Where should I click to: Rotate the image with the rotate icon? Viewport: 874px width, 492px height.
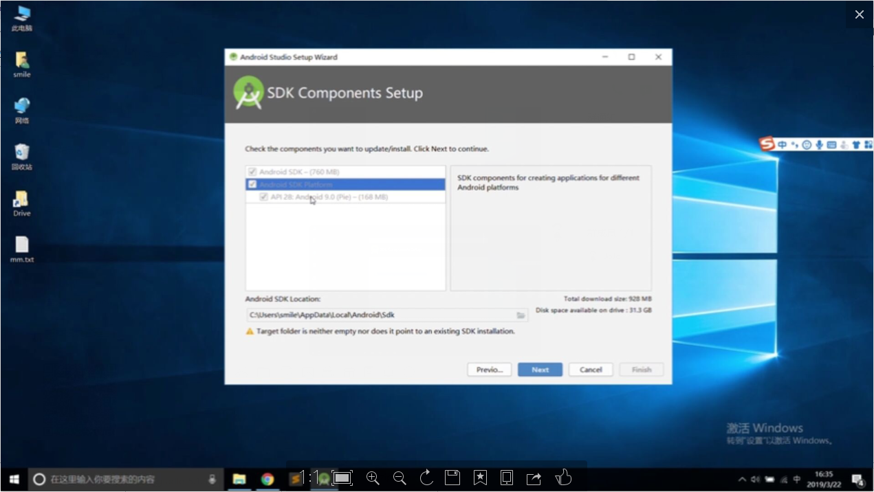click(x=426, y=478)
